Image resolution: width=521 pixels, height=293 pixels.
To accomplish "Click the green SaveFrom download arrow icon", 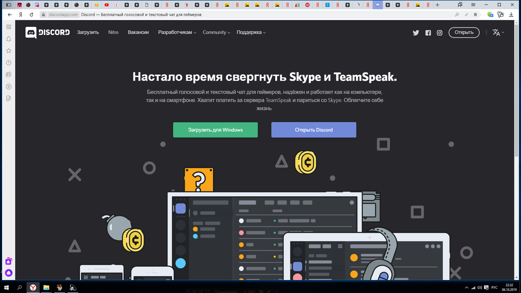I will pyautogui.click(x=491, y=14).
